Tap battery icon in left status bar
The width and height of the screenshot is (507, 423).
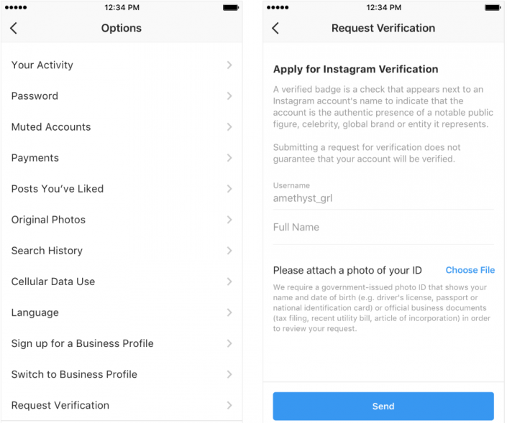click(x=230, y=7)
